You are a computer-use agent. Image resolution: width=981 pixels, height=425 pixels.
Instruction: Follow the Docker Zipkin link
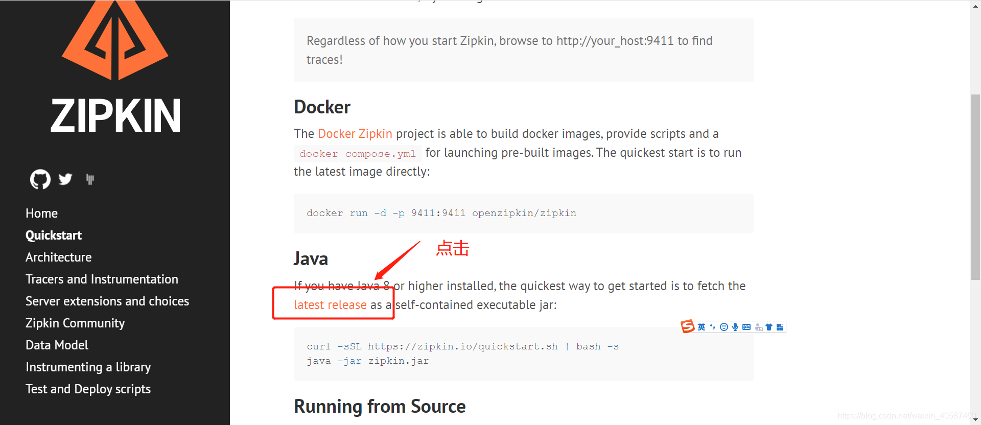tap(355, 134)
